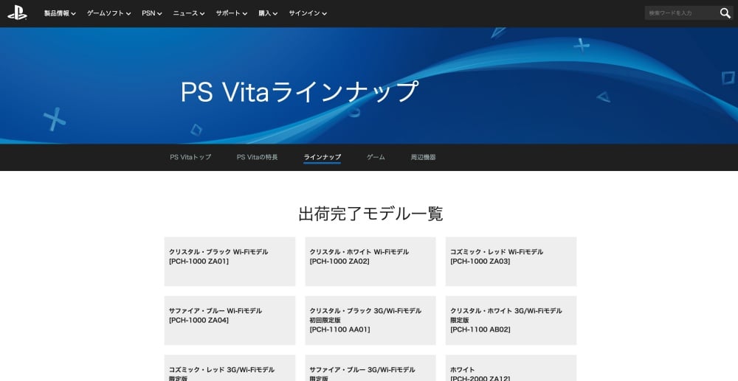738x381 pixels.
Task: Click サファイア・ブルー Wi-Fi PCH-1000 ZA04 model
Action: click(x=230, y=320)
